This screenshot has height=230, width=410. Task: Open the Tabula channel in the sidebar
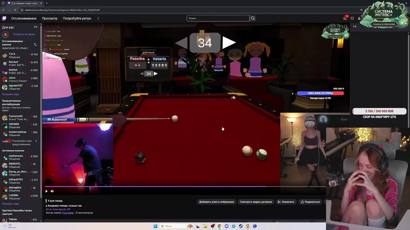[20, 220]
